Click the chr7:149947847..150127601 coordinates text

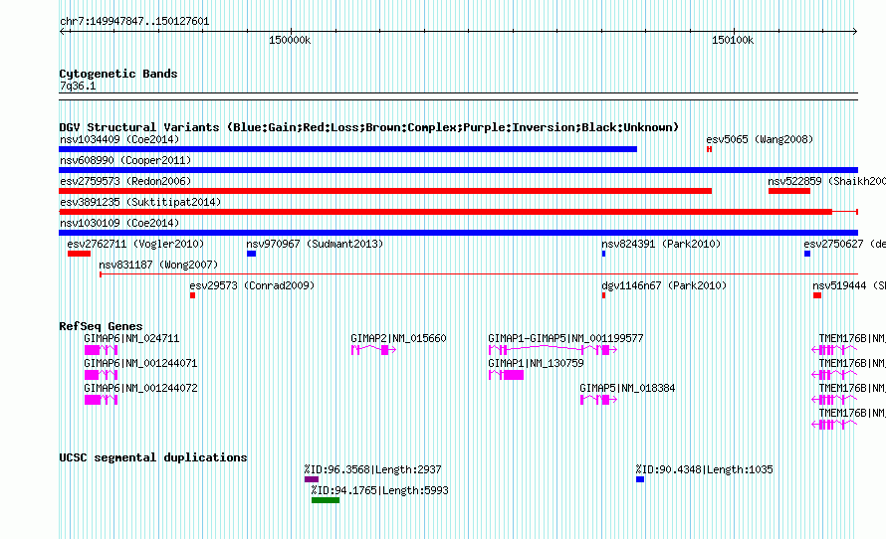coord(134,21)
